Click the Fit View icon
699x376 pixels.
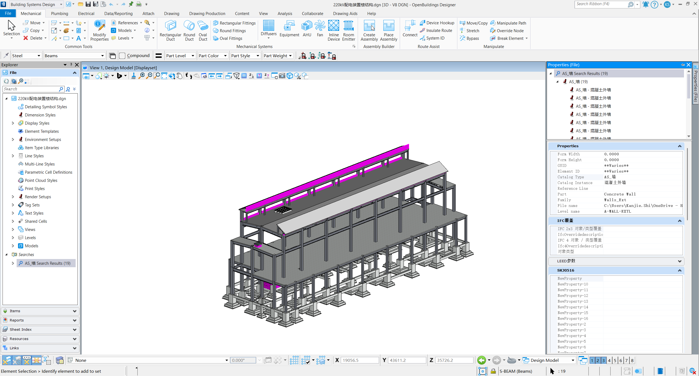coord(164,76)
